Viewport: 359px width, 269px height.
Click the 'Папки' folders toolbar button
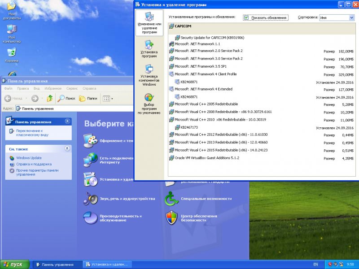click(x=88, y=99)
